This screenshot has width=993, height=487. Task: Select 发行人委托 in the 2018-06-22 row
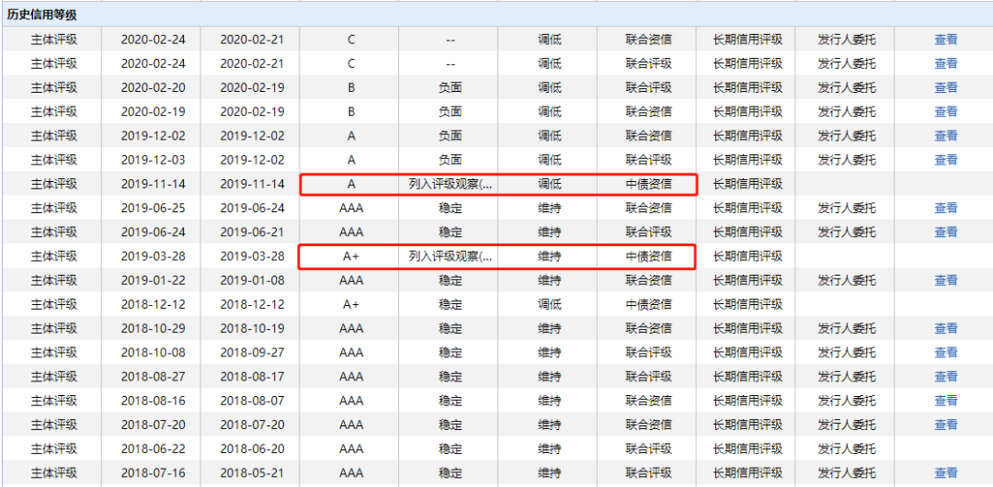(846, 448)
